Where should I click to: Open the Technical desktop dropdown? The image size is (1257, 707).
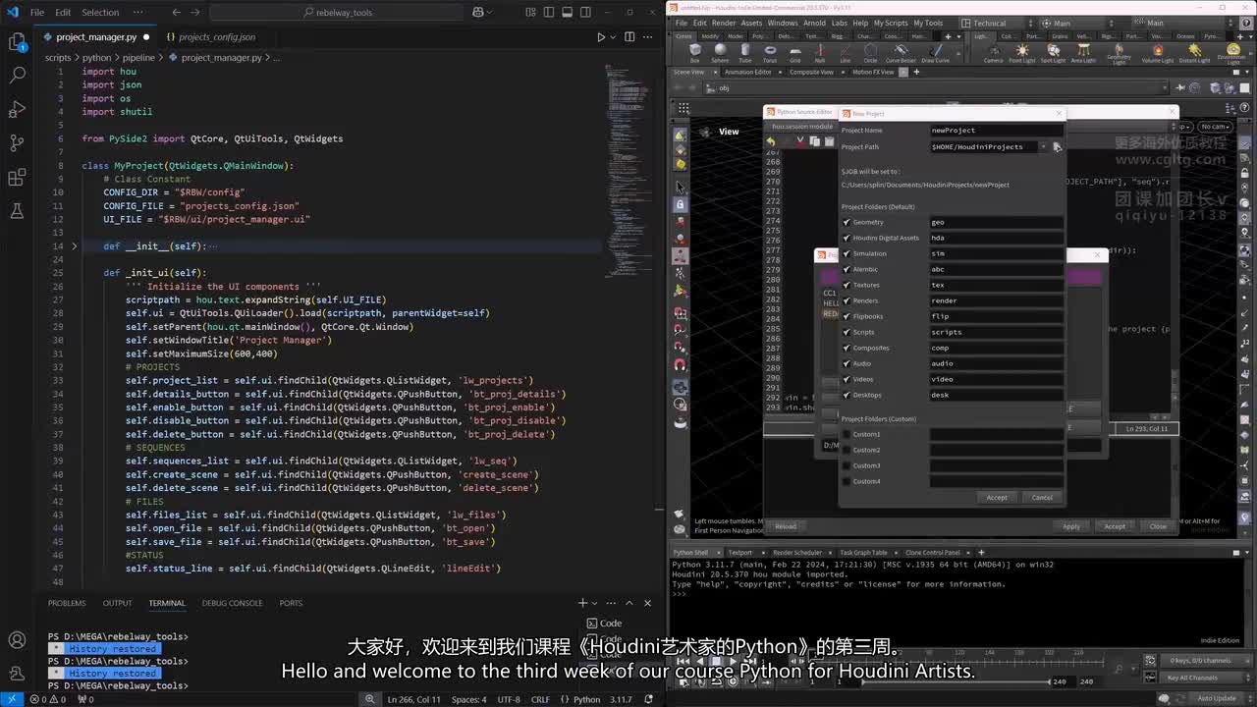click(x=998, y=23)
